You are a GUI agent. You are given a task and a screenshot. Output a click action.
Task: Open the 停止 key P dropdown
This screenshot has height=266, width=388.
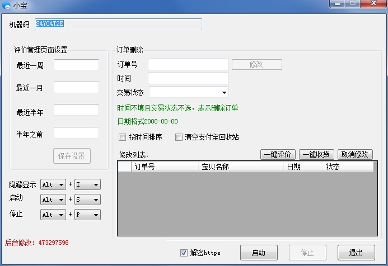[x=87, y=215]
